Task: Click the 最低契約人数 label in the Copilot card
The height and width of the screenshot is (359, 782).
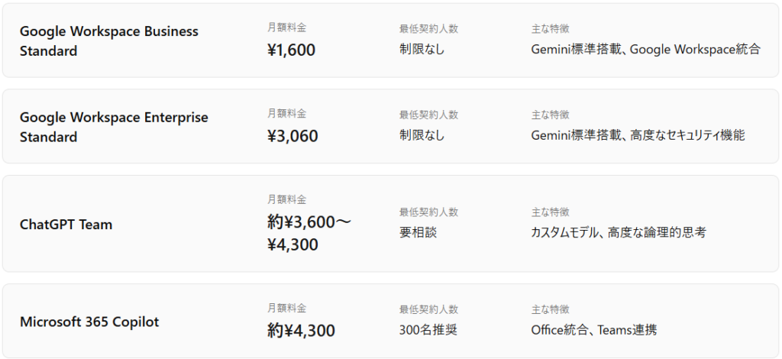Action: click(x=428, y=309)
